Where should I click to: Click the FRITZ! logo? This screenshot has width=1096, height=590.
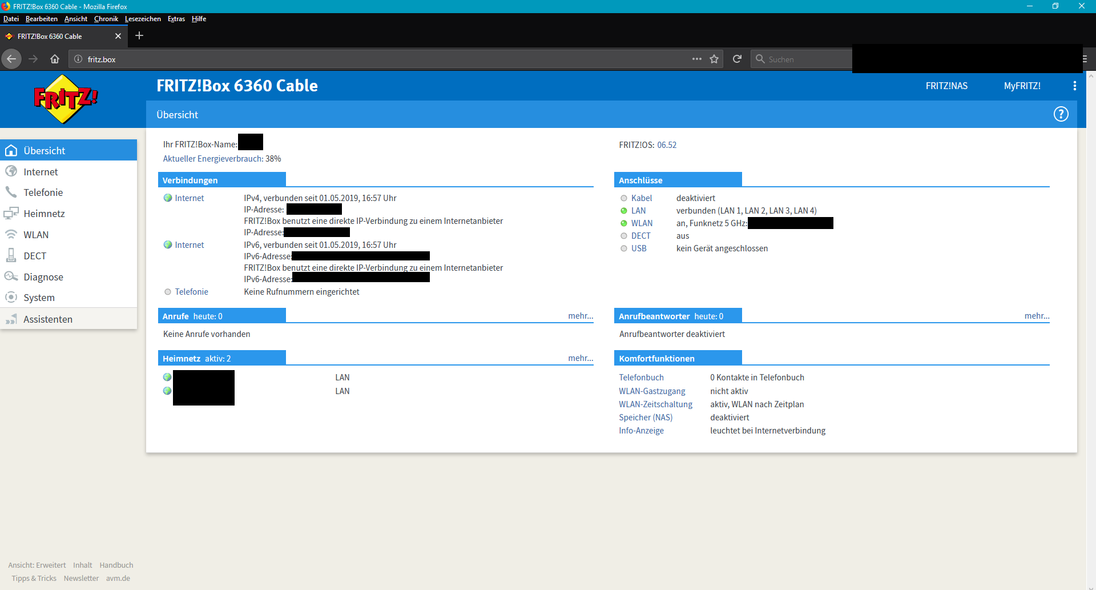[66, 99]
